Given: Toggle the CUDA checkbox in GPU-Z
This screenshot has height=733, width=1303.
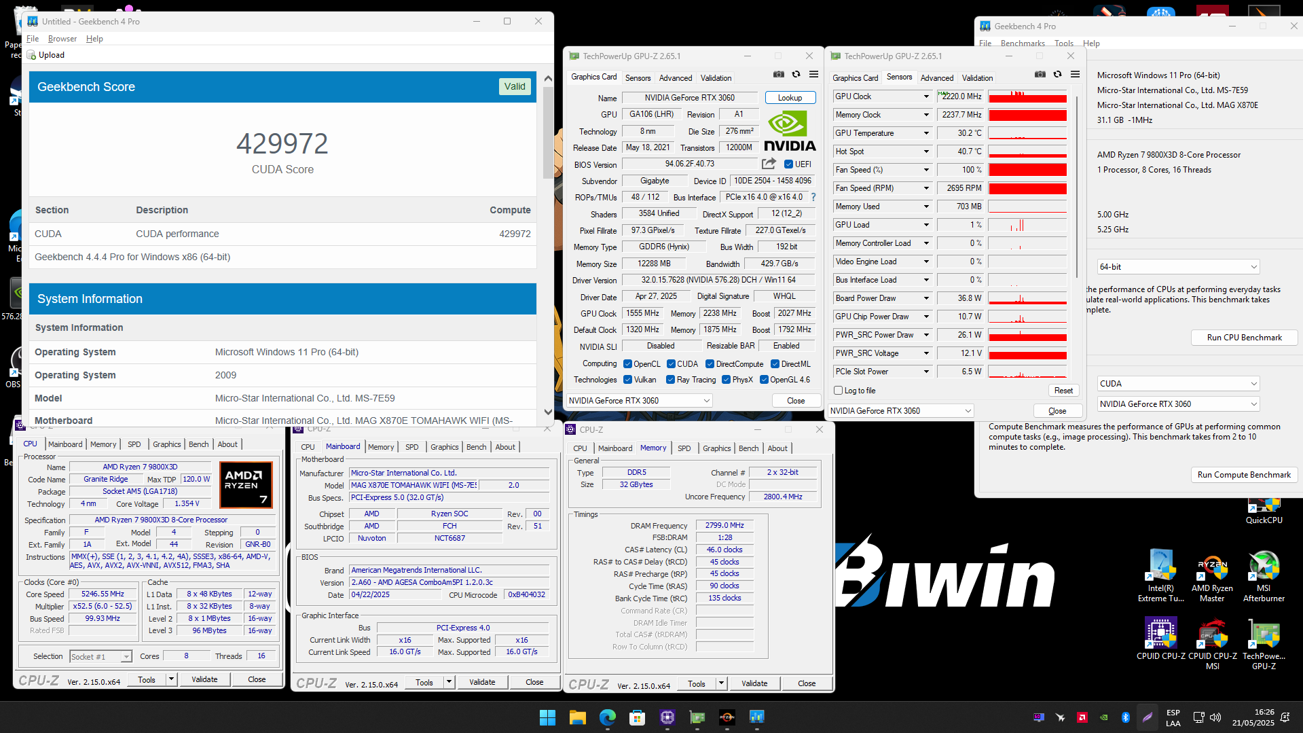Looking at the screenshot, I should (x=671, y=364).
